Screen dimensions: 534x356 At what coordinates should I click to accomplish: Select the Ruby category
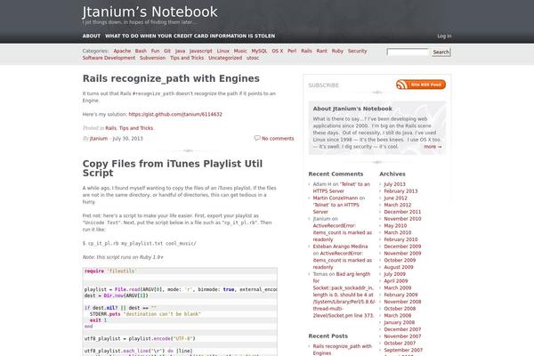[337, 51]
